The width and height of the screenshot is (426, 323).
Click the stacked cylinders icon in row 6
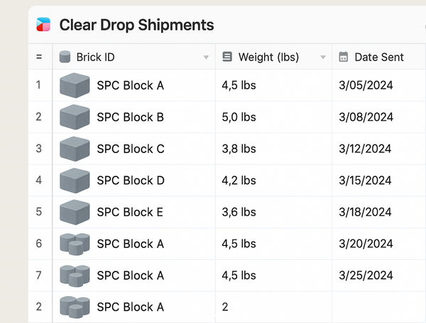[74, 244]
